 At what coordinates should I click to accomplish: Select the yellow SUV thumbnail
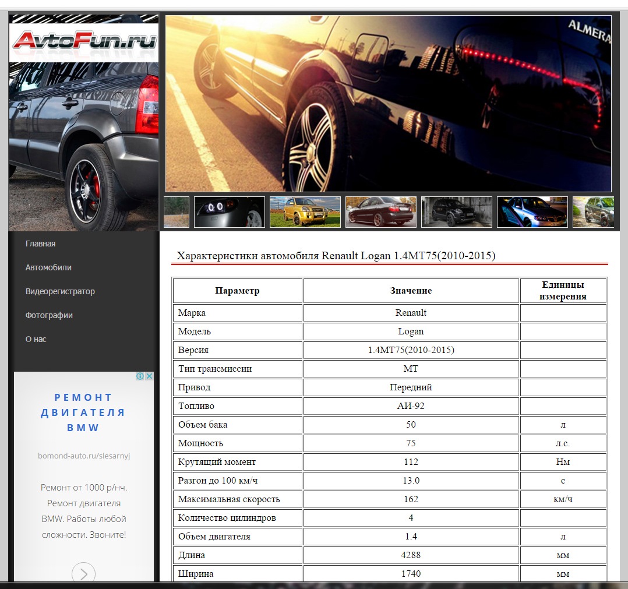pyautogui.click(x=305, y=212)
